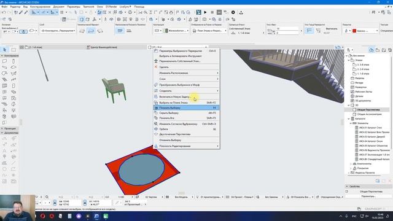Toggle the second reference plane location icon
This screenshot has height=221, width=393.
pos(129,31)
